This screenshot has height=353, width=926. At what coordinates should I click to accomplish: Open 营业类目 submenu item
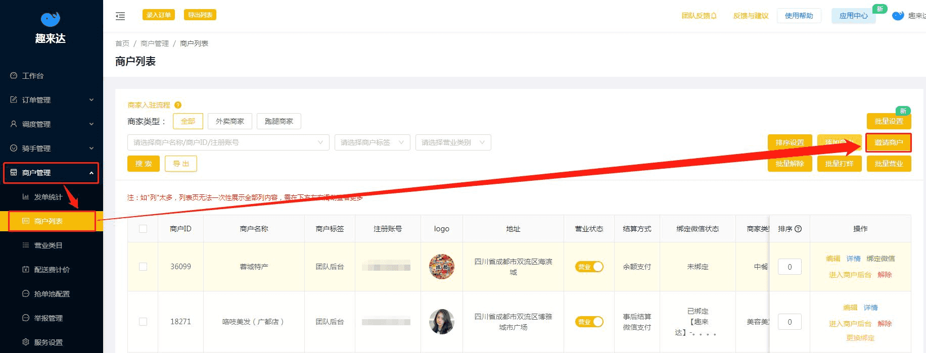tap(52, 245)
